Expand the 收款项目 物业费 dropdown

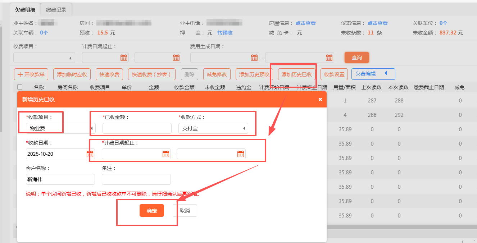91,128
